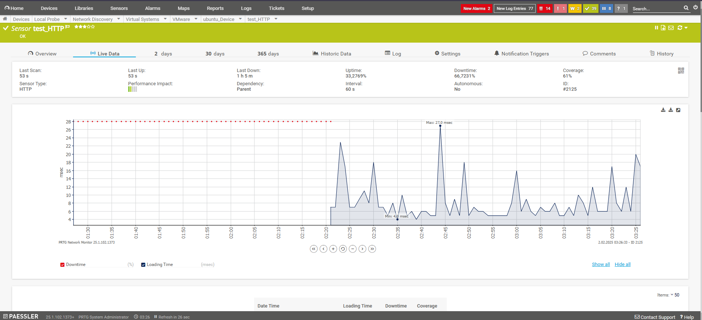Click in the Search input field

657,8
